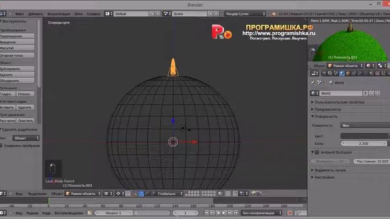
Task: Click the Масштаб tool button
Action: click(x=17, y=48)
